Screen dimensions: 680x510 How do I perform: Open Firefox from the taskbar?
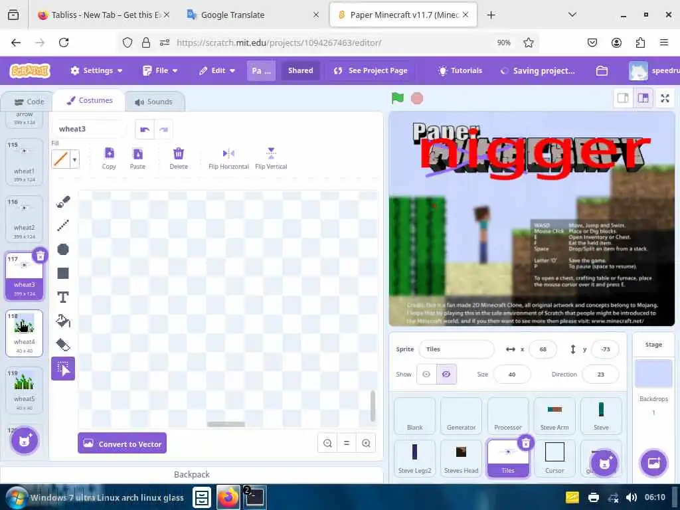pyautogui.click(x=228, y=497)
